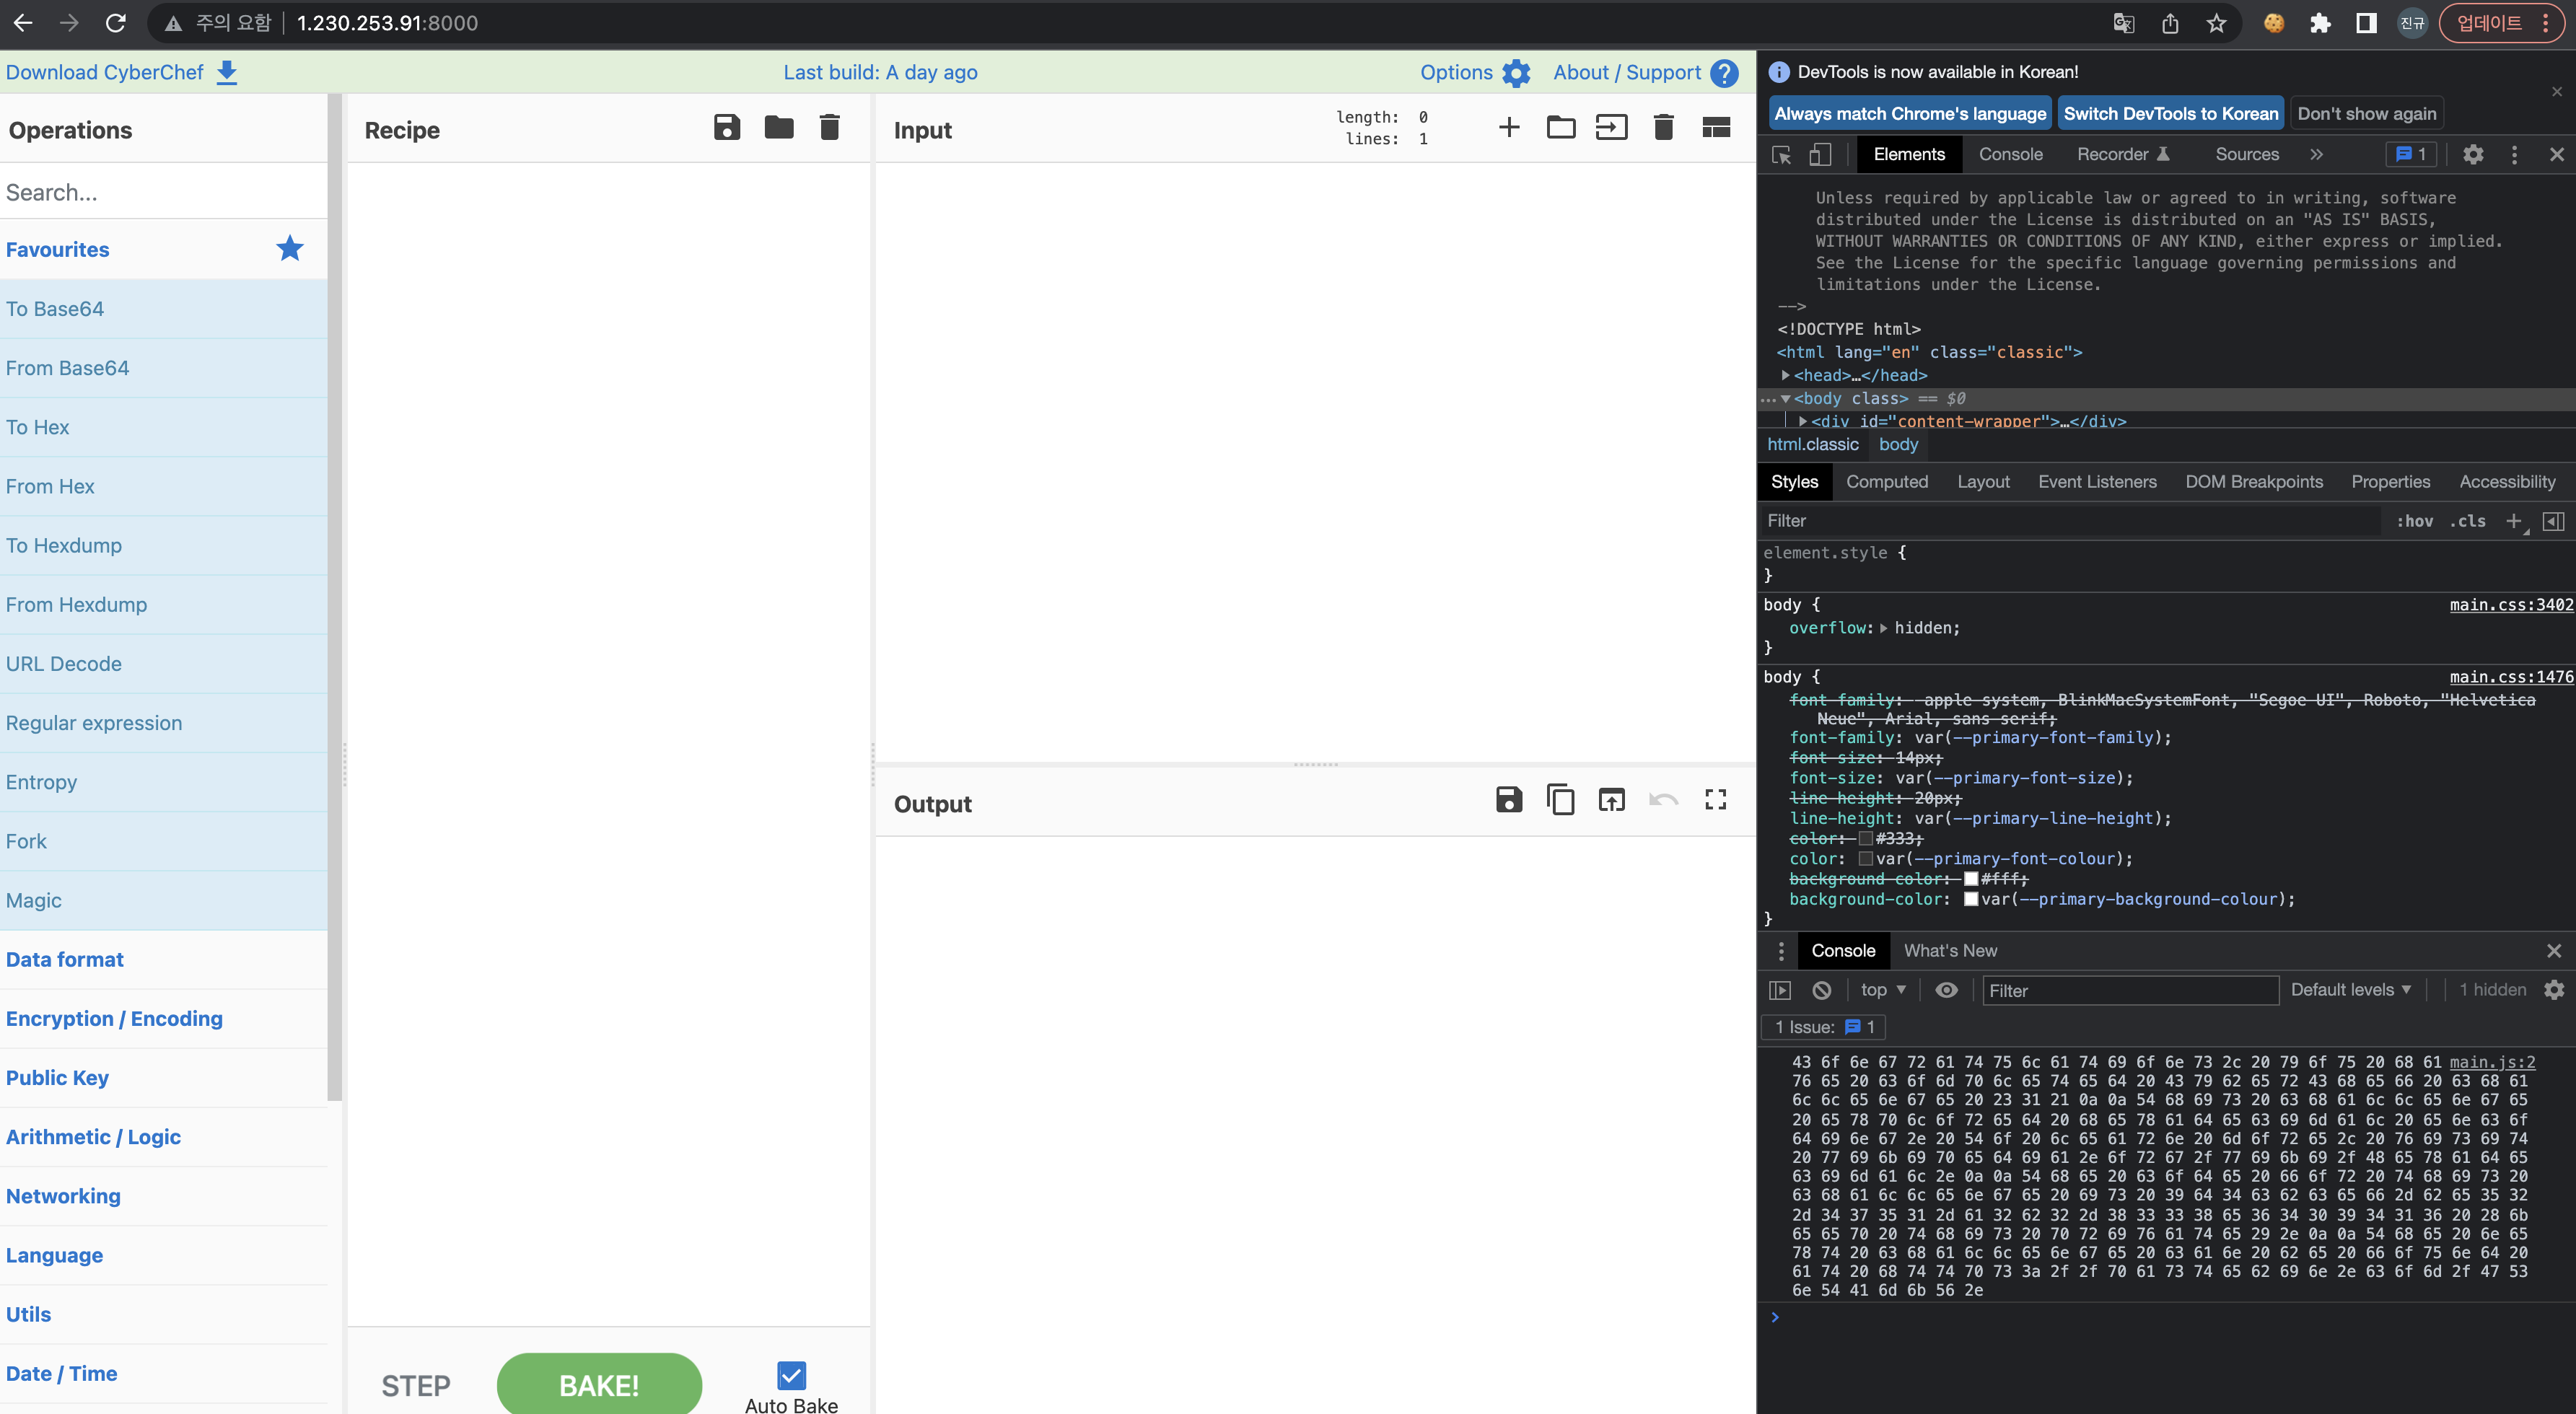Open the Sources tab in DevTools
This screenshot has height=1414, width=2576.
[2246, 154]
